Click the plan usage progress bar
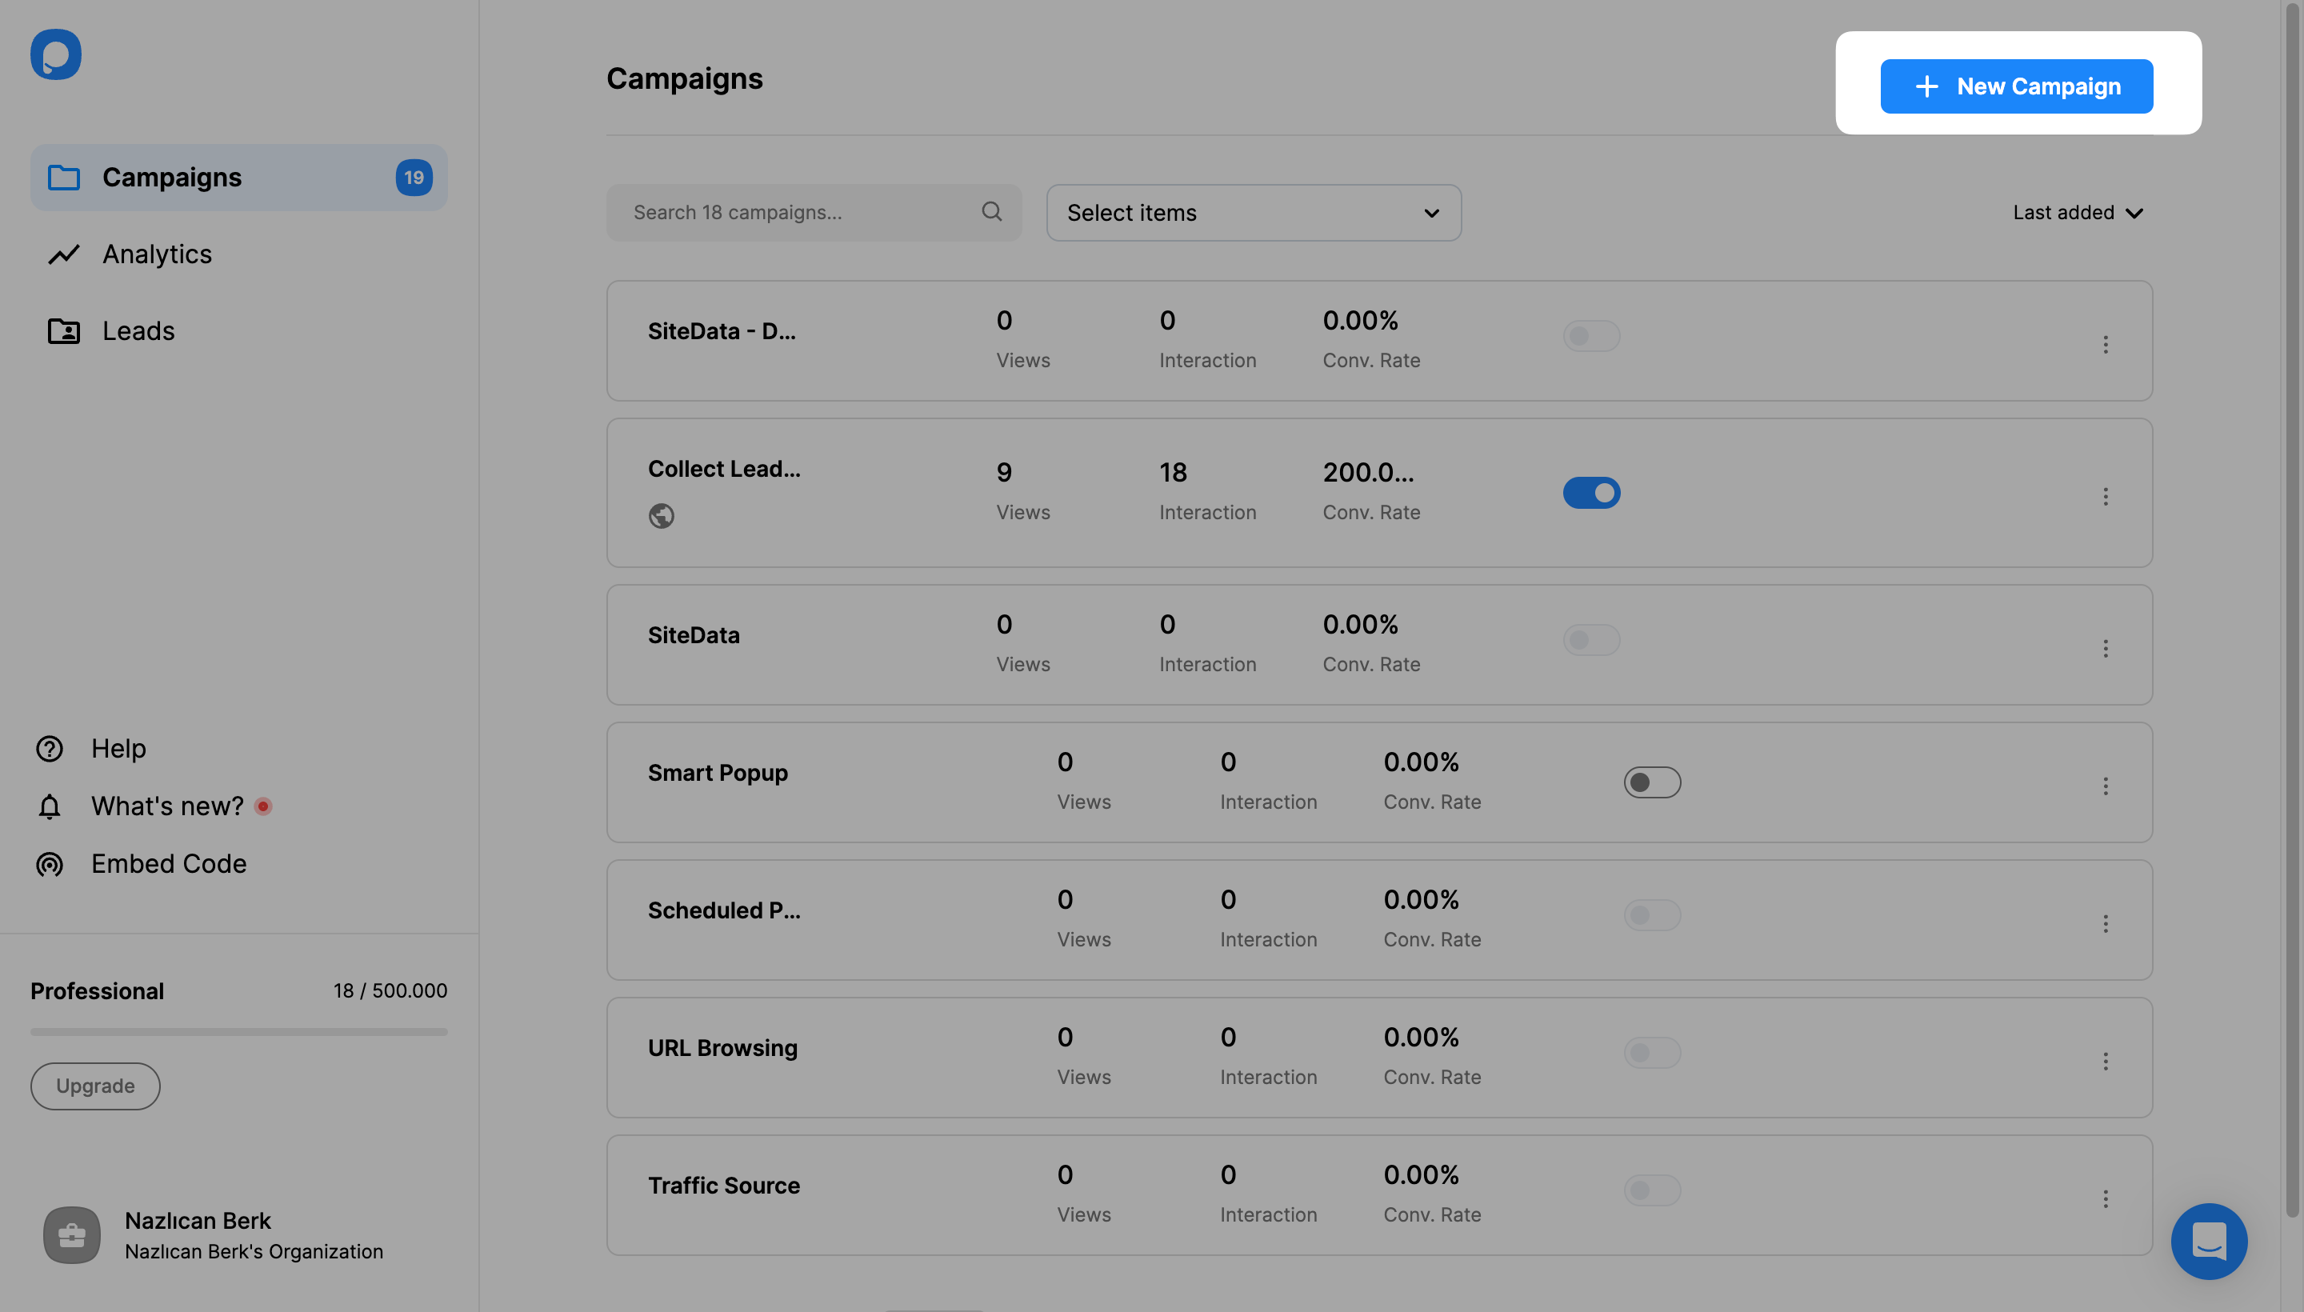 click(238, 1032)
